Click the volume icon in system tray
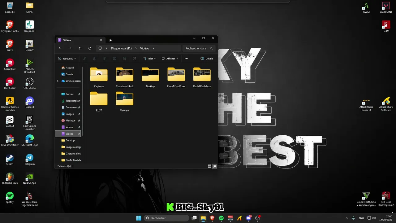 pyautogui.click(x=374, y=218)
